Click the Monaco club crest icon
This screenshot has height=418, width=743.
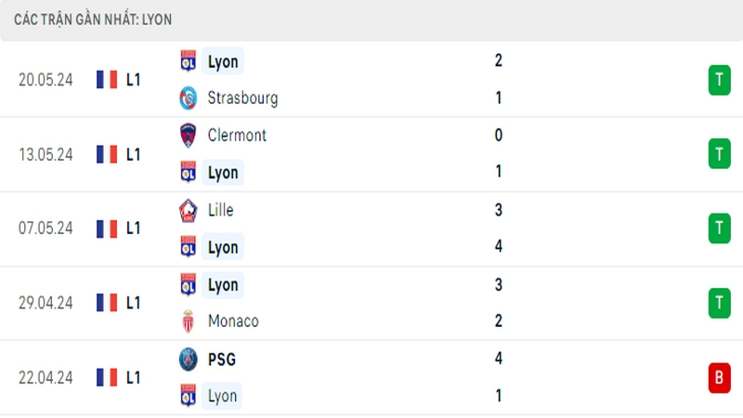pos(189,321)
